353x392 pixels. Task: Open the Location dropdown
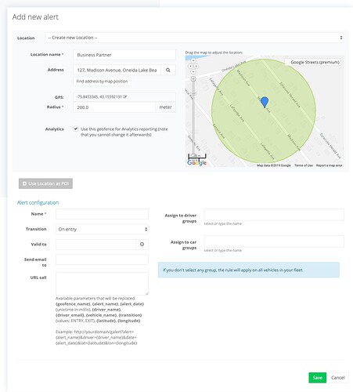[x=194, y=38]
